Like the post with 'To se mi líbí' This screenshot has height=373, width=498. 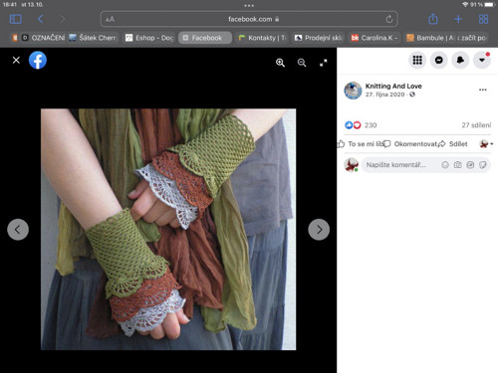click(361, 144)
